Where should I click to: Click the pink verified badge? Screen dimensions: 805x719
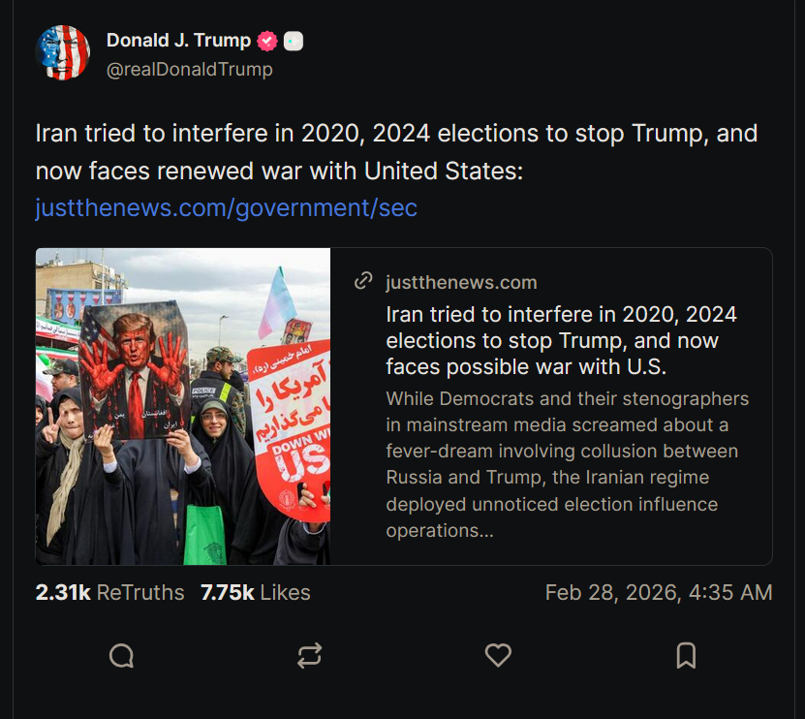pos(267,41)
